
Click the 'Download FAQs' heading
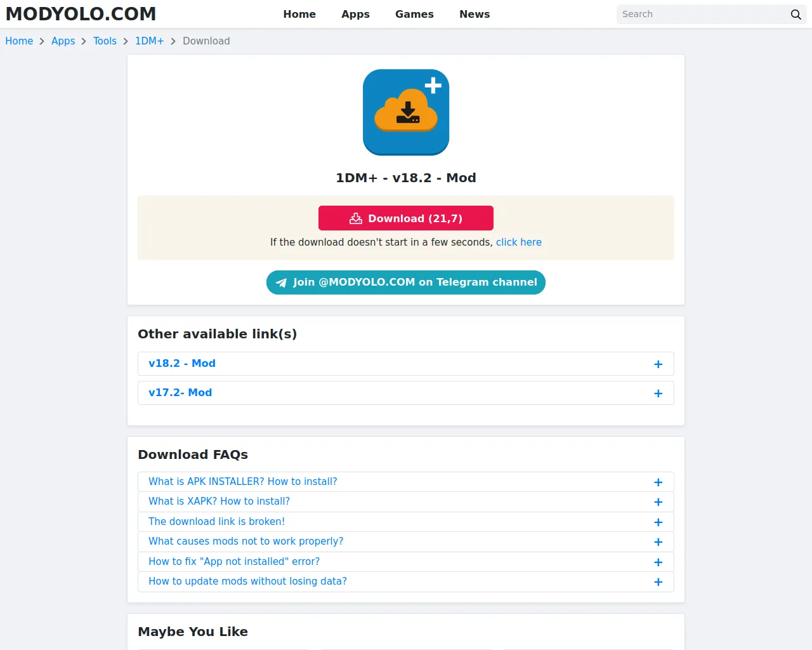[x=193, y=454]
